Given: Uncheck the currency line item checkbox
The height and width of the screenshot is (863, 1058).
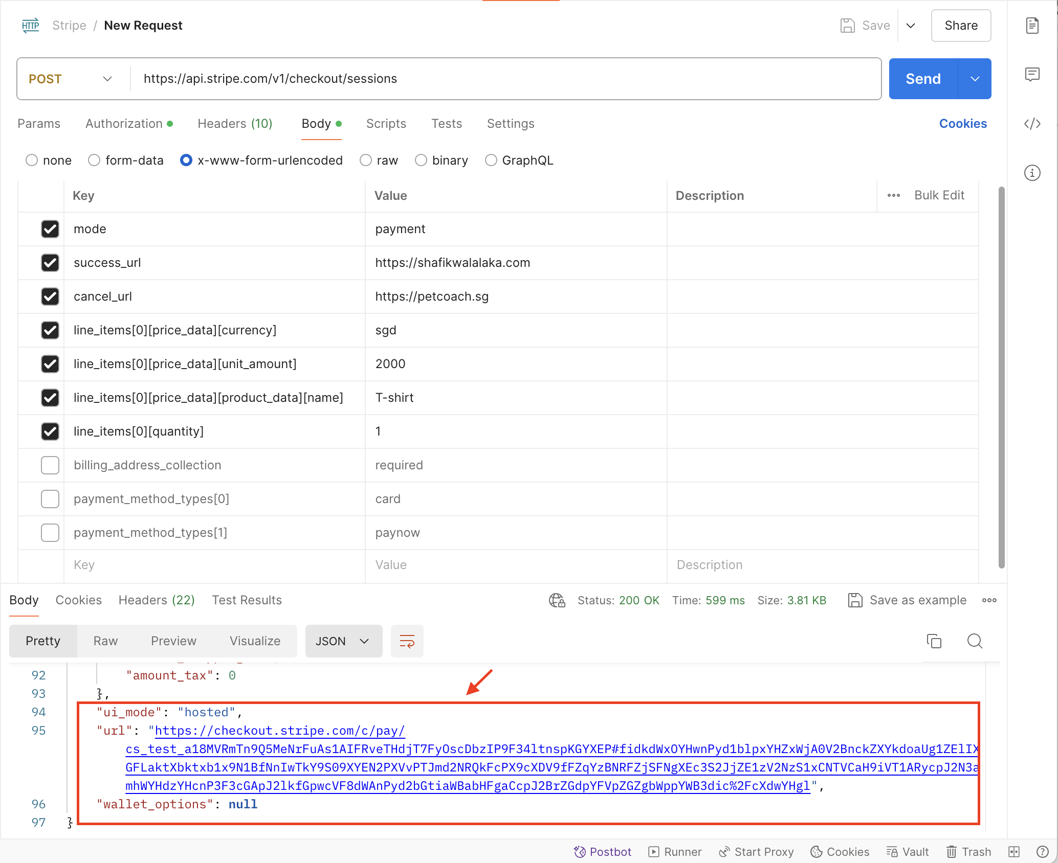Looking at the screenshot, I should tap(50, 330).
